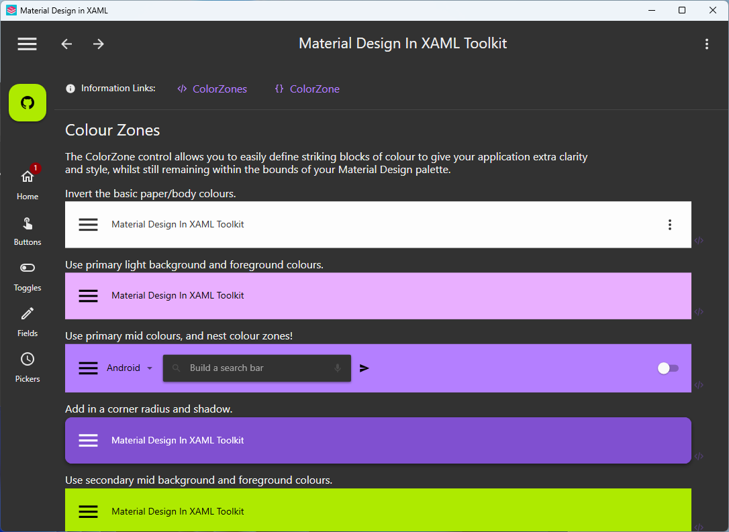Go back with the left arrow
The image size is (729, 532).
(x=66, y=44)
